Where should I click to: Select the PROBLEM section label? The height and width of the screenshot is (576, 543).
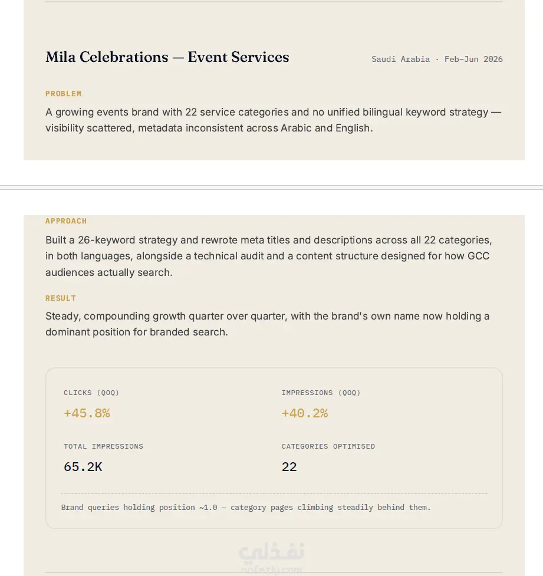63,94
